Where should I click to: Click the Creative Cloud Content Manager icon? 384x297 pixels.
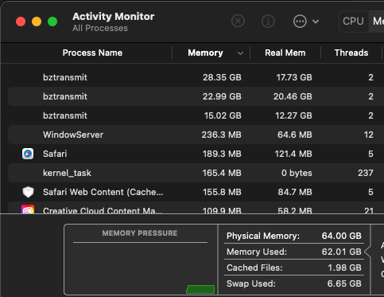point(28,209)
